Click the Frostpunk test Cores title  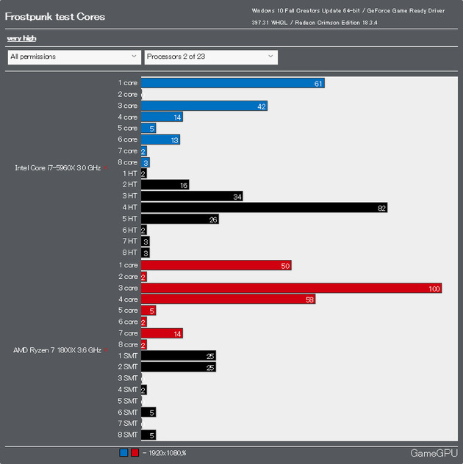click(x=55, y=17)
